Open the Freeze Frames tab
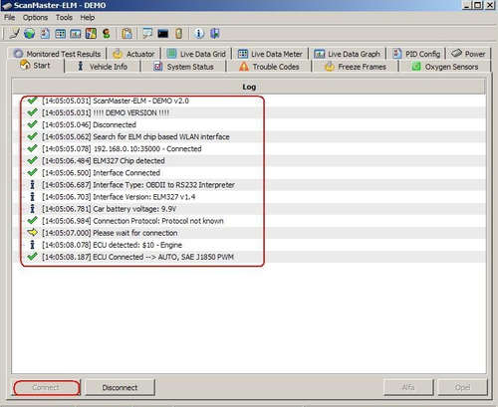The width and height of the screenshot is (498, 407). pyautogui.click(x=356, y=67)
